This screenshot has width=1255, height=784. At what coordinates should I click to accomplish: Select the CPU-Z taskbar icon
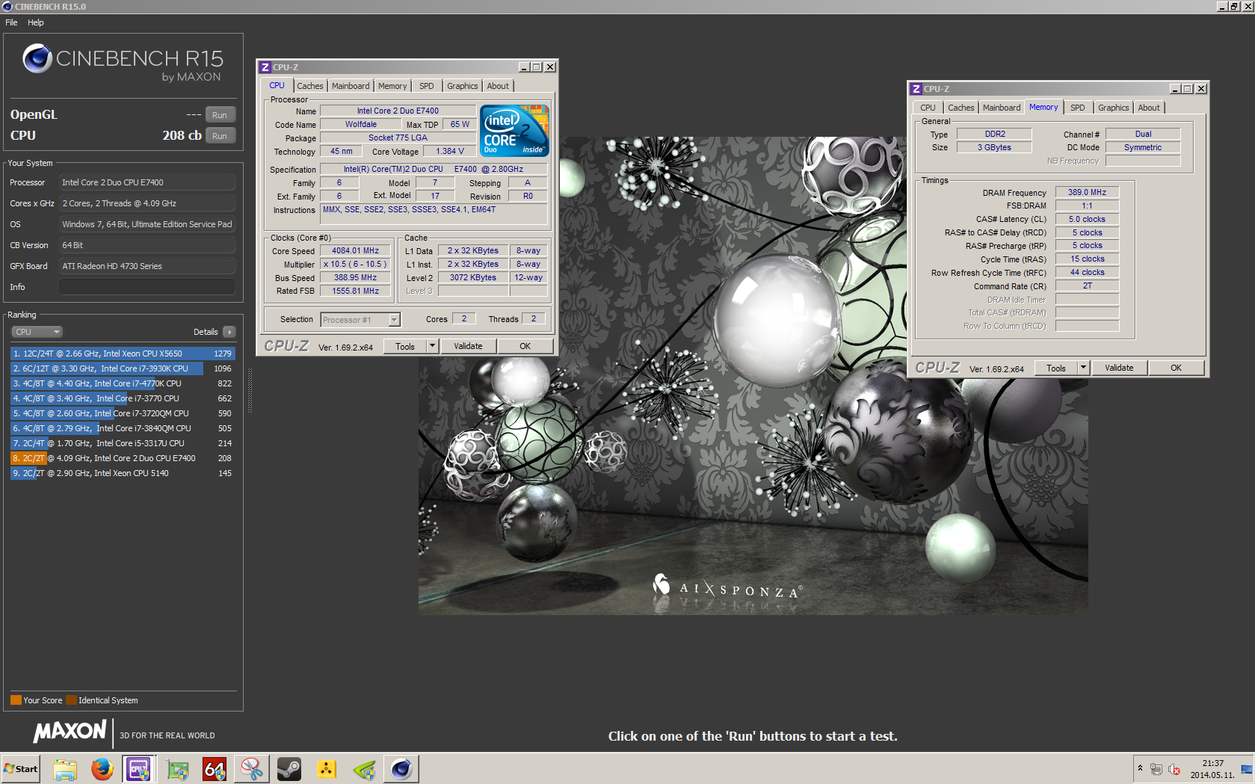tap(139, 769)
